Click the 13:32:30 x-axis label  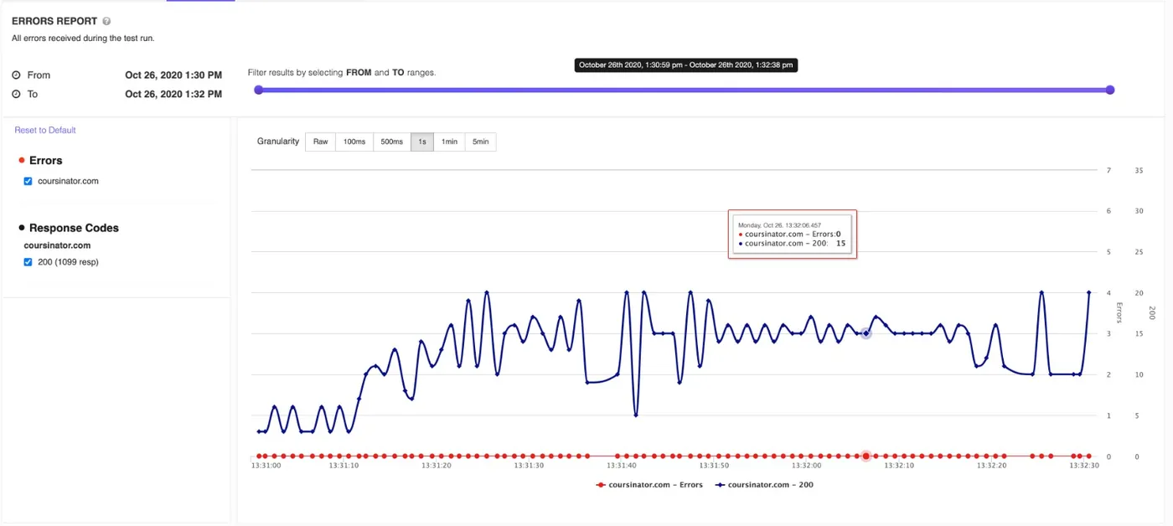point(1083,466)
